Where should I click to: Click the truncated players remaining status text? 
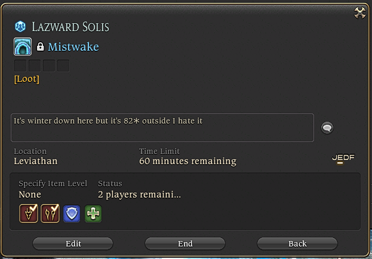(139, 195)
